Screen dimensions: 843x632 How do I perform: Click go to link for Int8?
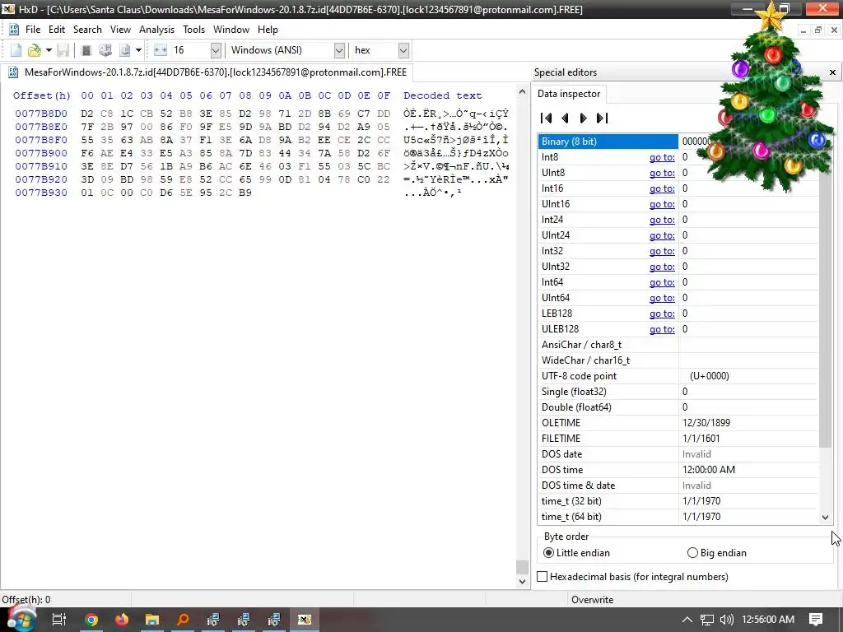[x=662, y=157]
